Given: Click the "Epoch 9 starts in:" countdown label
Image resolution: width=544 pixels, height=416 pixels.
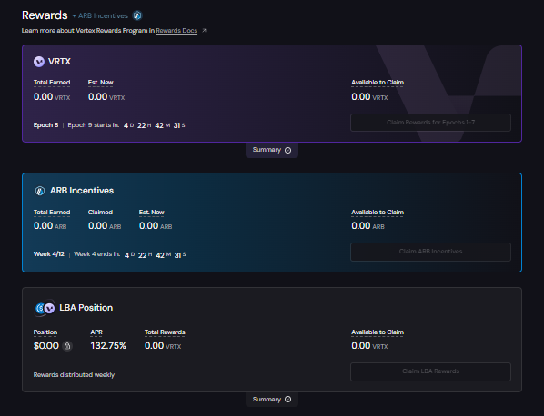Looking at the screenshot, I should pos(94,125).
